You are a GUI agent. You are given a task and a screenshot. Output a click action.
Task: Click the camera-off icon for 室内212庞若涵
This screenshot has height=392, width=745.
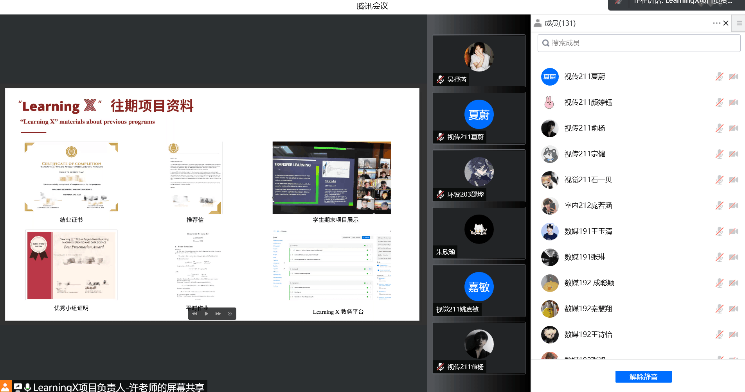pos(733,206)
